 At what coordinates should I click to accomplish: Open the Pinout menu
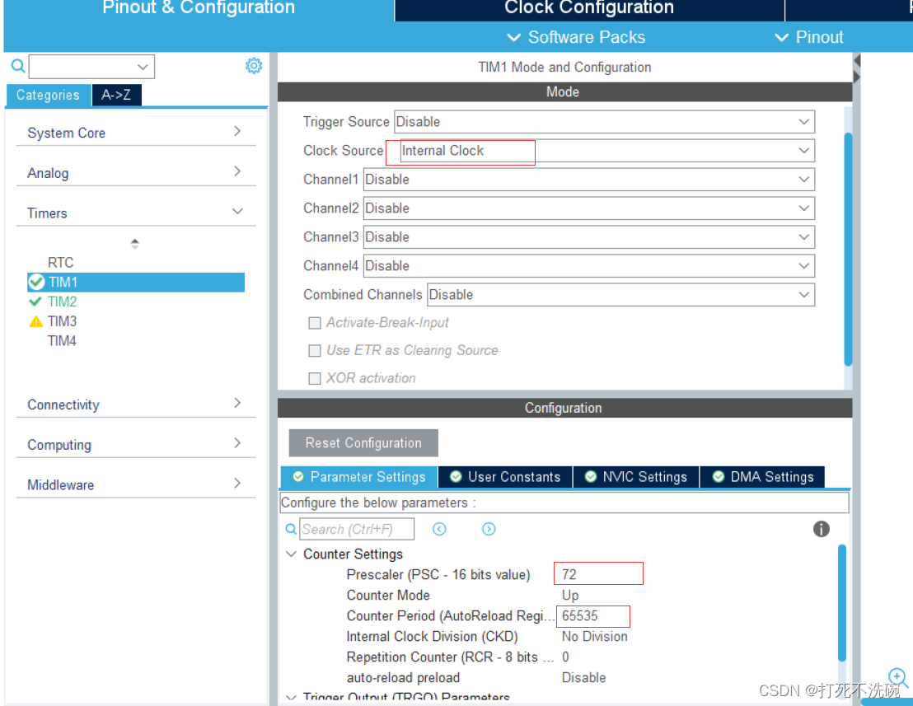(x=809, y=37)
